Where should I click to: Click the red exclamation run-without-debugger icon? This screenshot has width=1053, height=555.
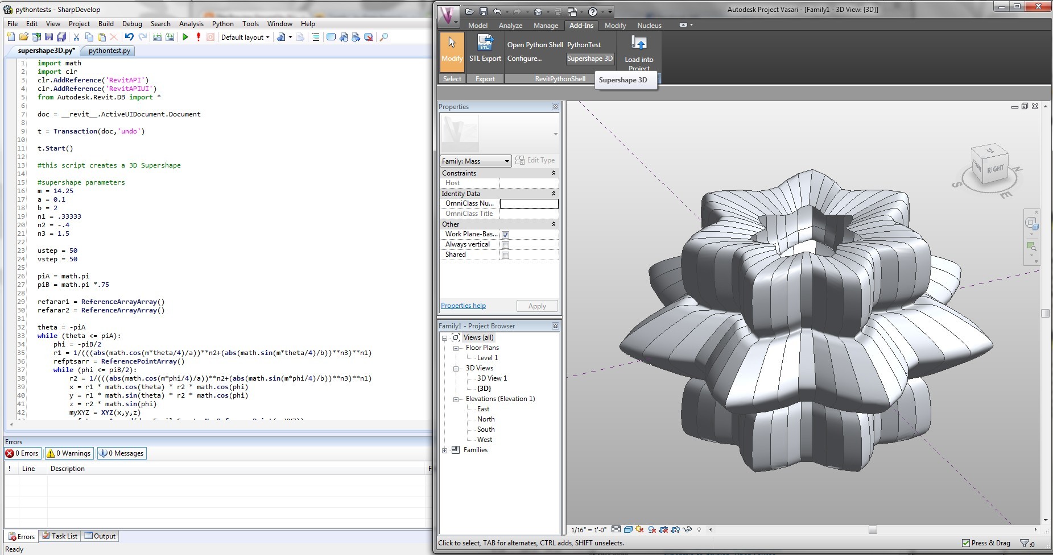(x=198, y=37)
